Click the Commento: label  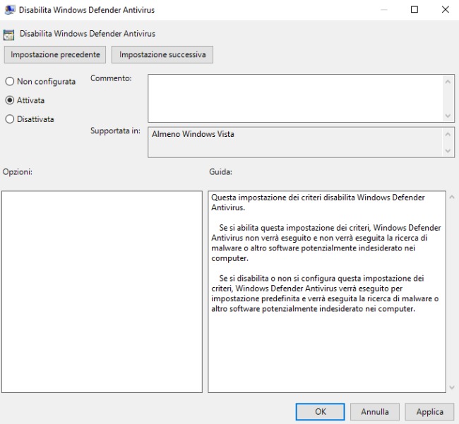coord(111,78)
